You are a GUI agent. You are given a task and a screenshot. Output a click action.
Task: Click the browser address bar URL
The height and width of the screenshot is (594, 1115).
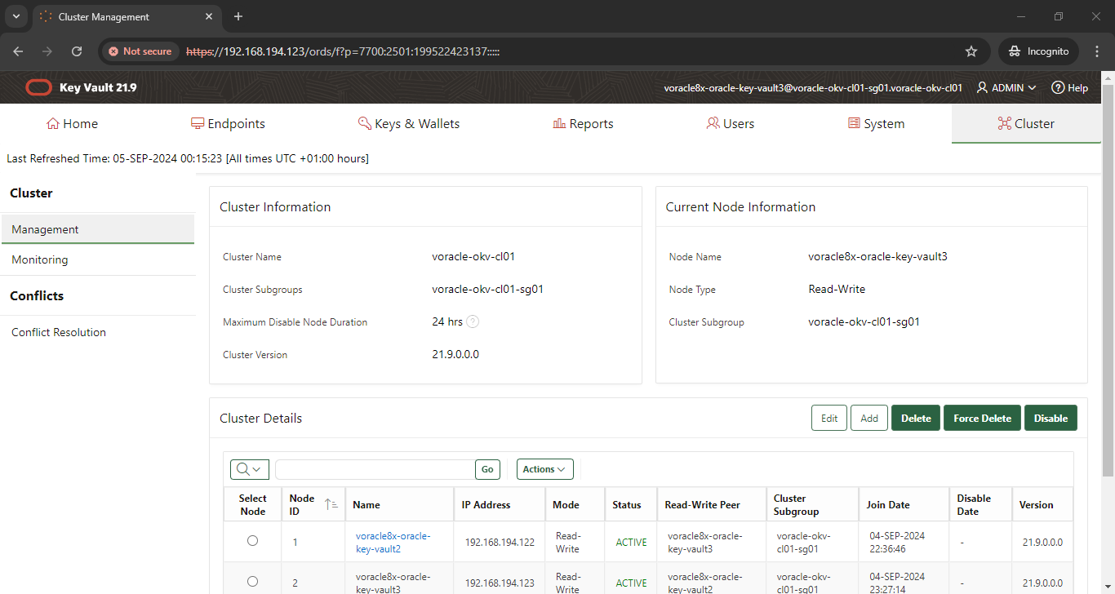(343, 51)
